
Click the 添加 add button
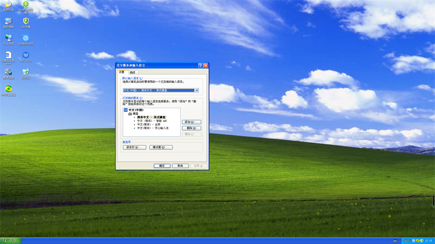191,122
